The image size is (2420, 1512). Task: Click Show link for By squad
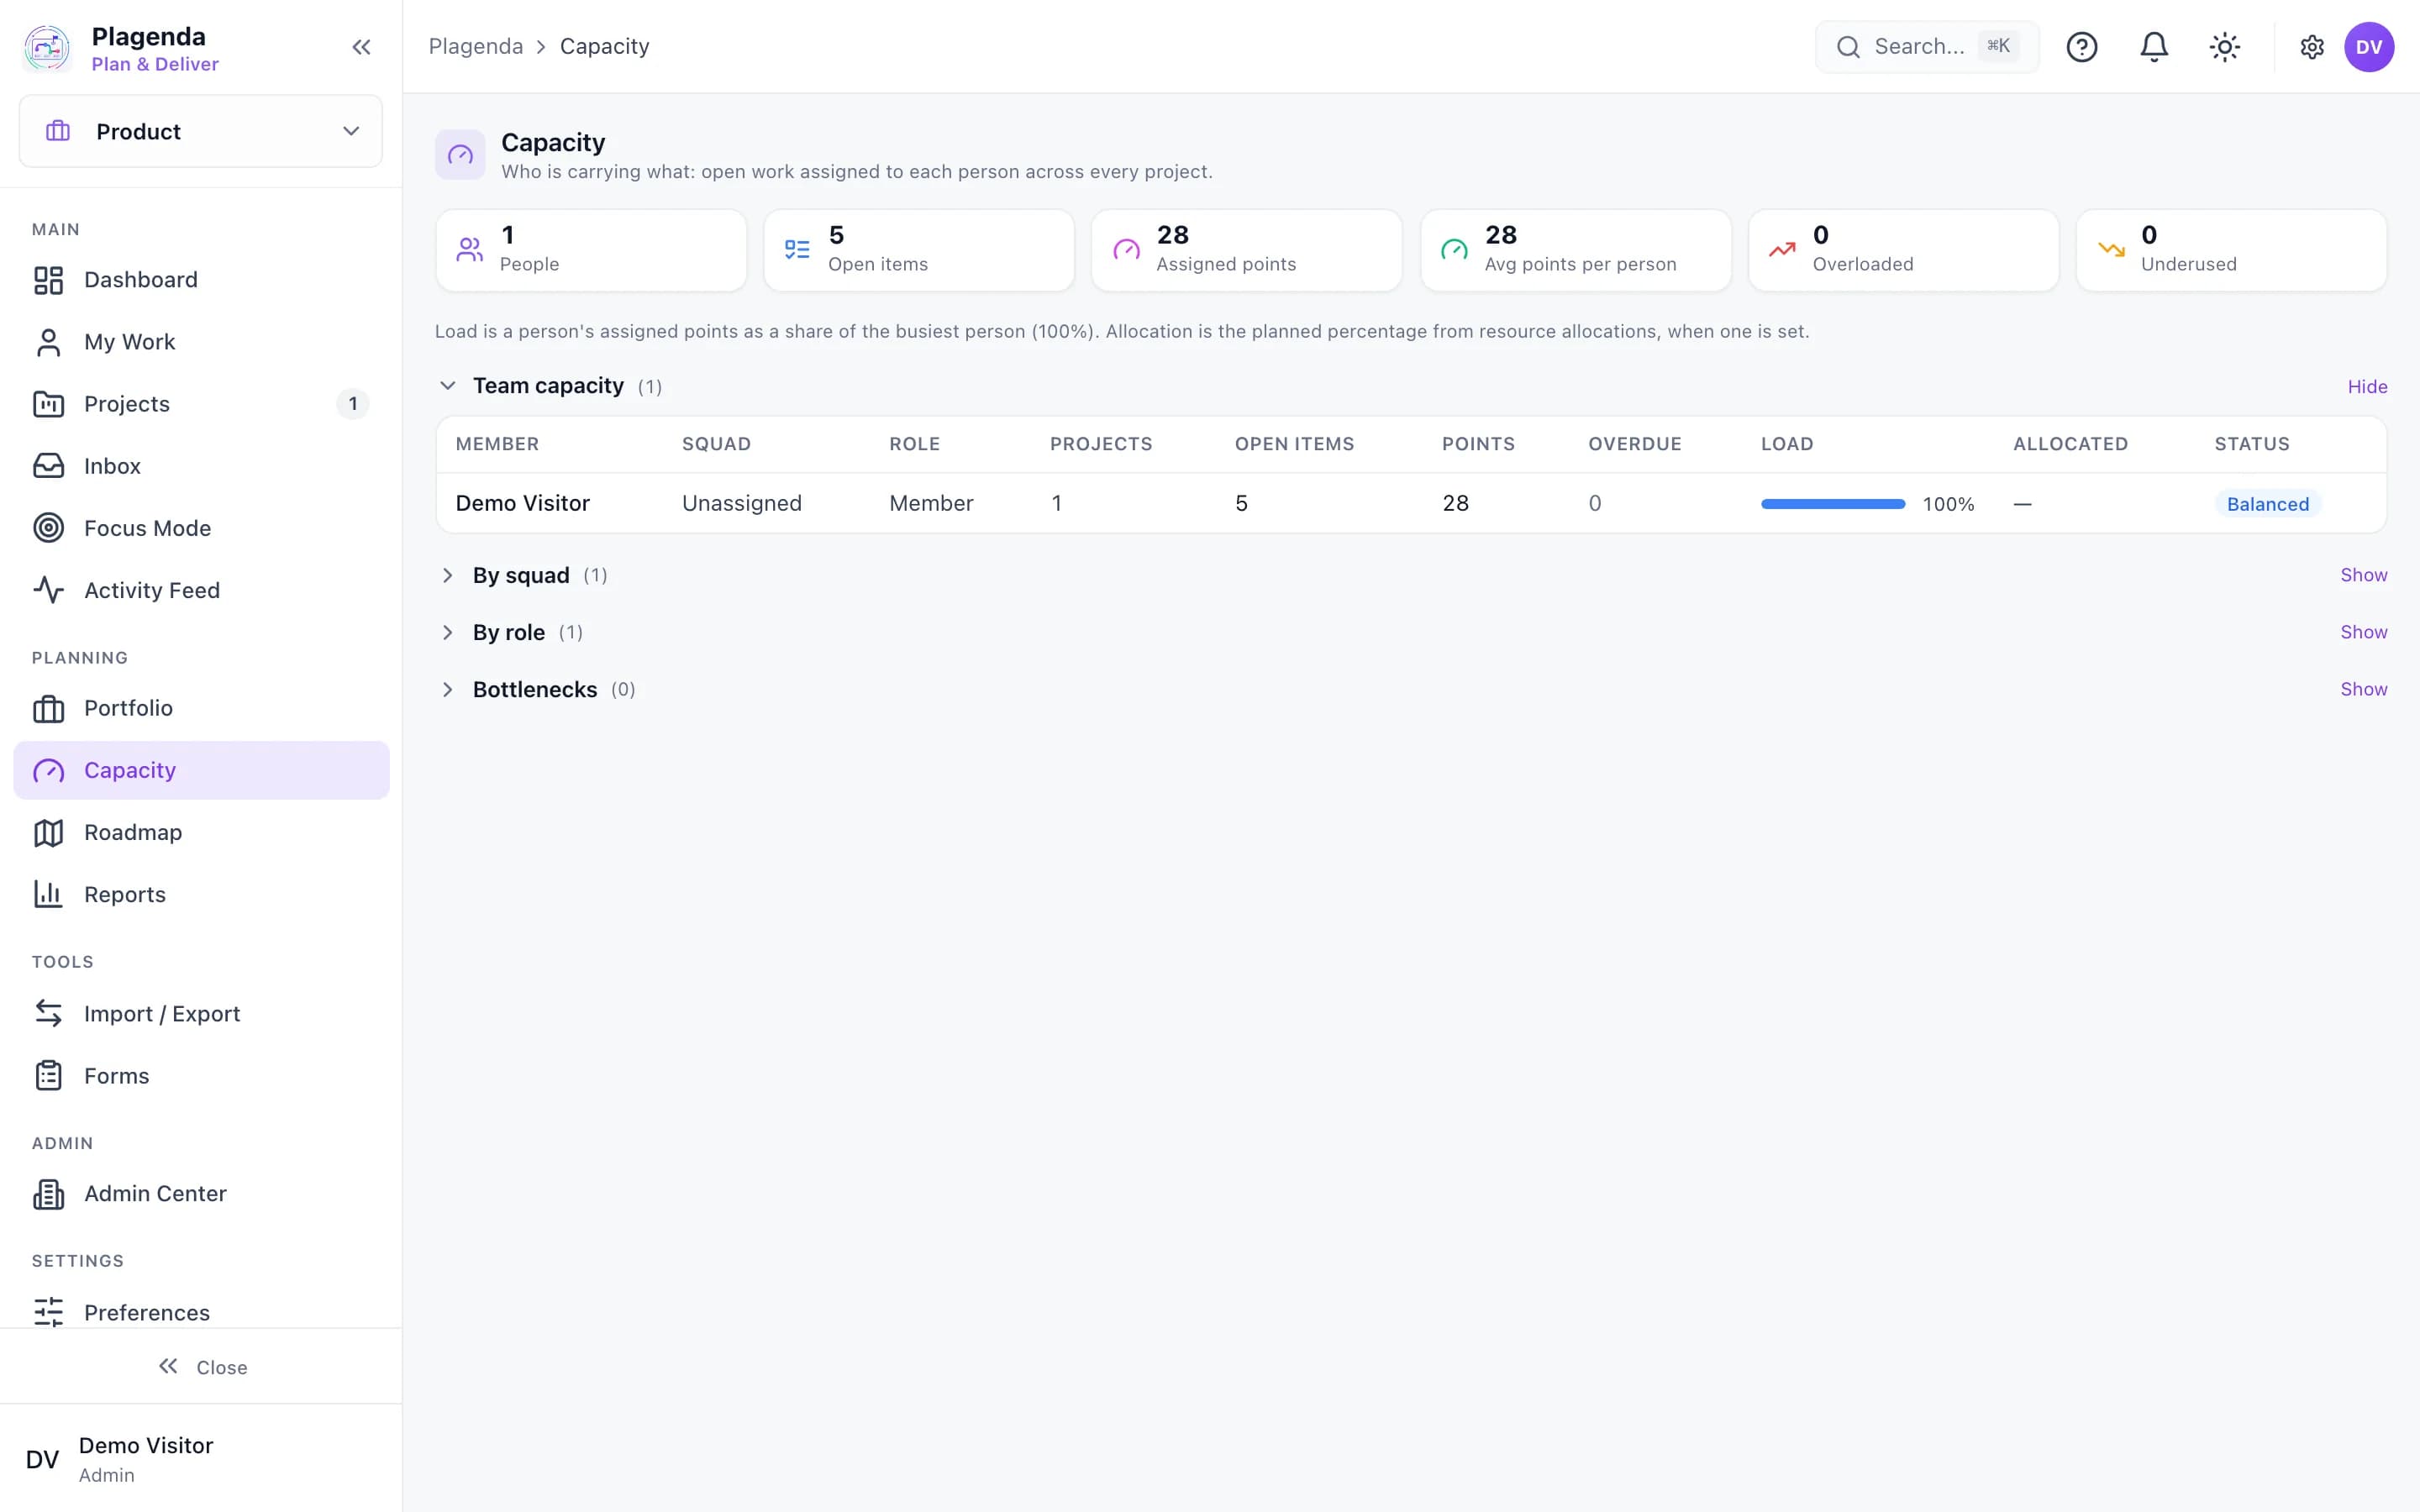tap(2363, 575)
